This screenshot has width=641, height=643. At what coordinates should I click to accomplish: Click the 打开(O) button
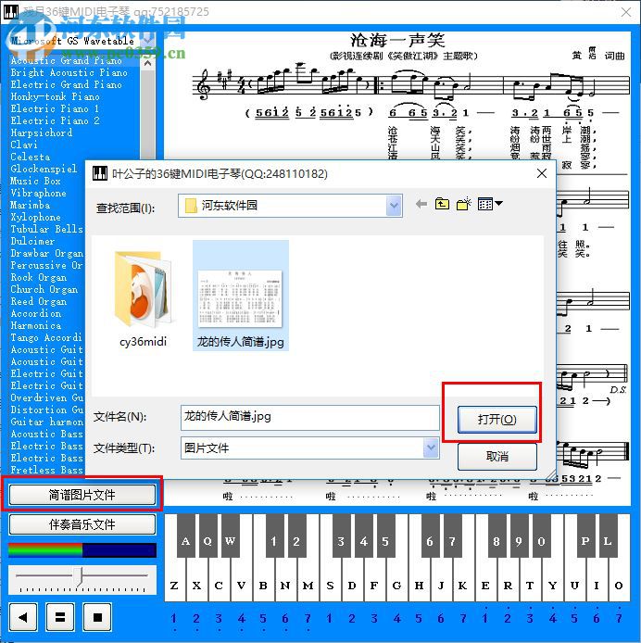click(x=496, y=419)
